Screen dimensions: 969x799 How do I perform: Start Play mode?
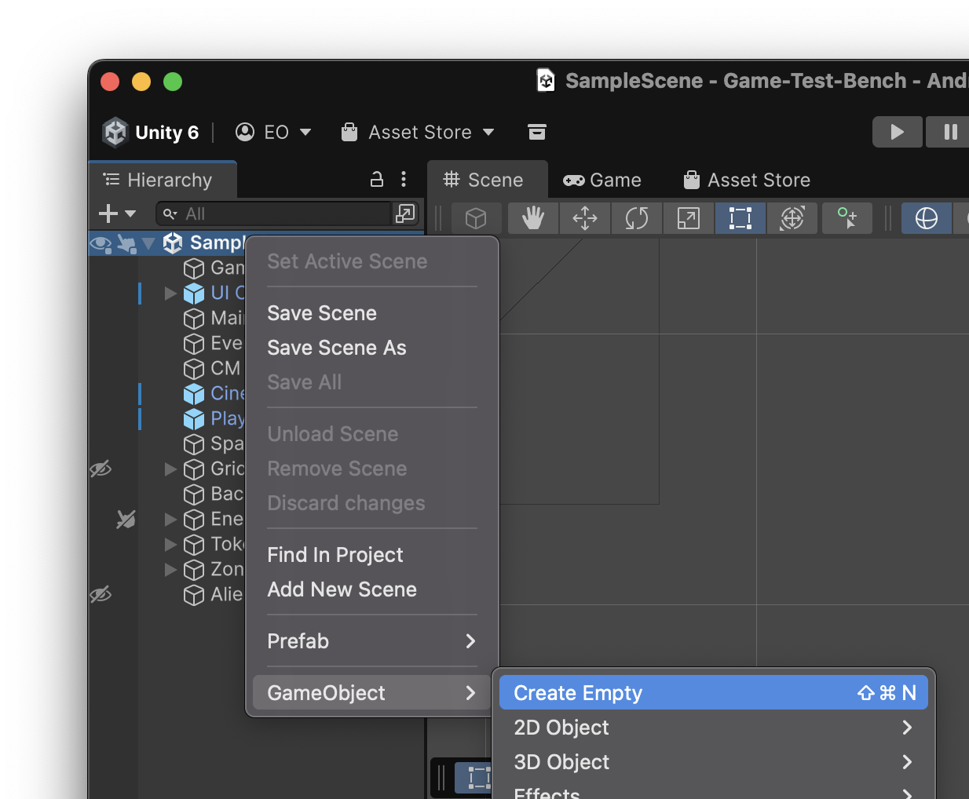click(898, 132)
